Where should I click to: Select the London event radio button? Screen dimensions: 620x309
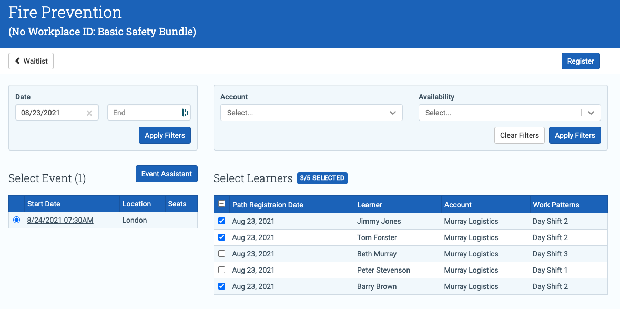point(17,220)
